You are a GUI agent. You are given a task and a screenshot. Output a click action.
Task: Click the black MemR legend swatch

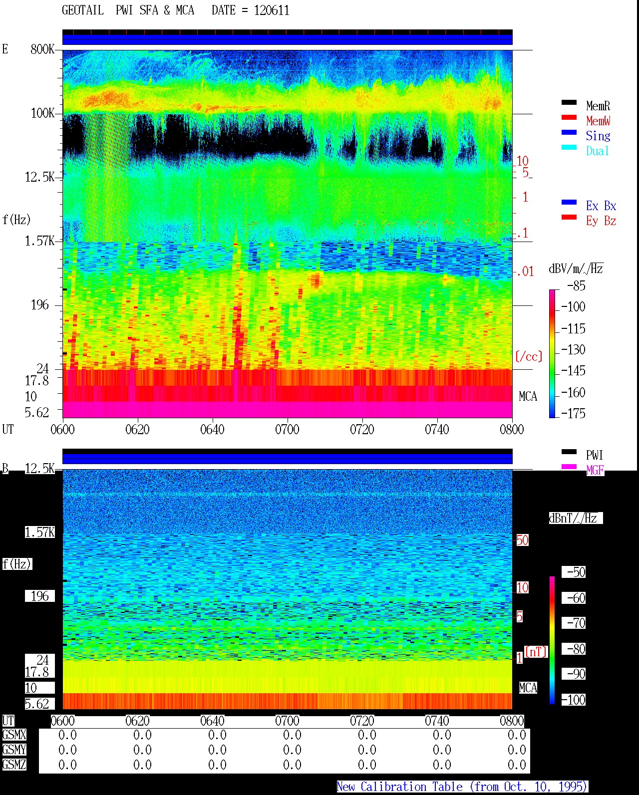(x=569, y=103)
